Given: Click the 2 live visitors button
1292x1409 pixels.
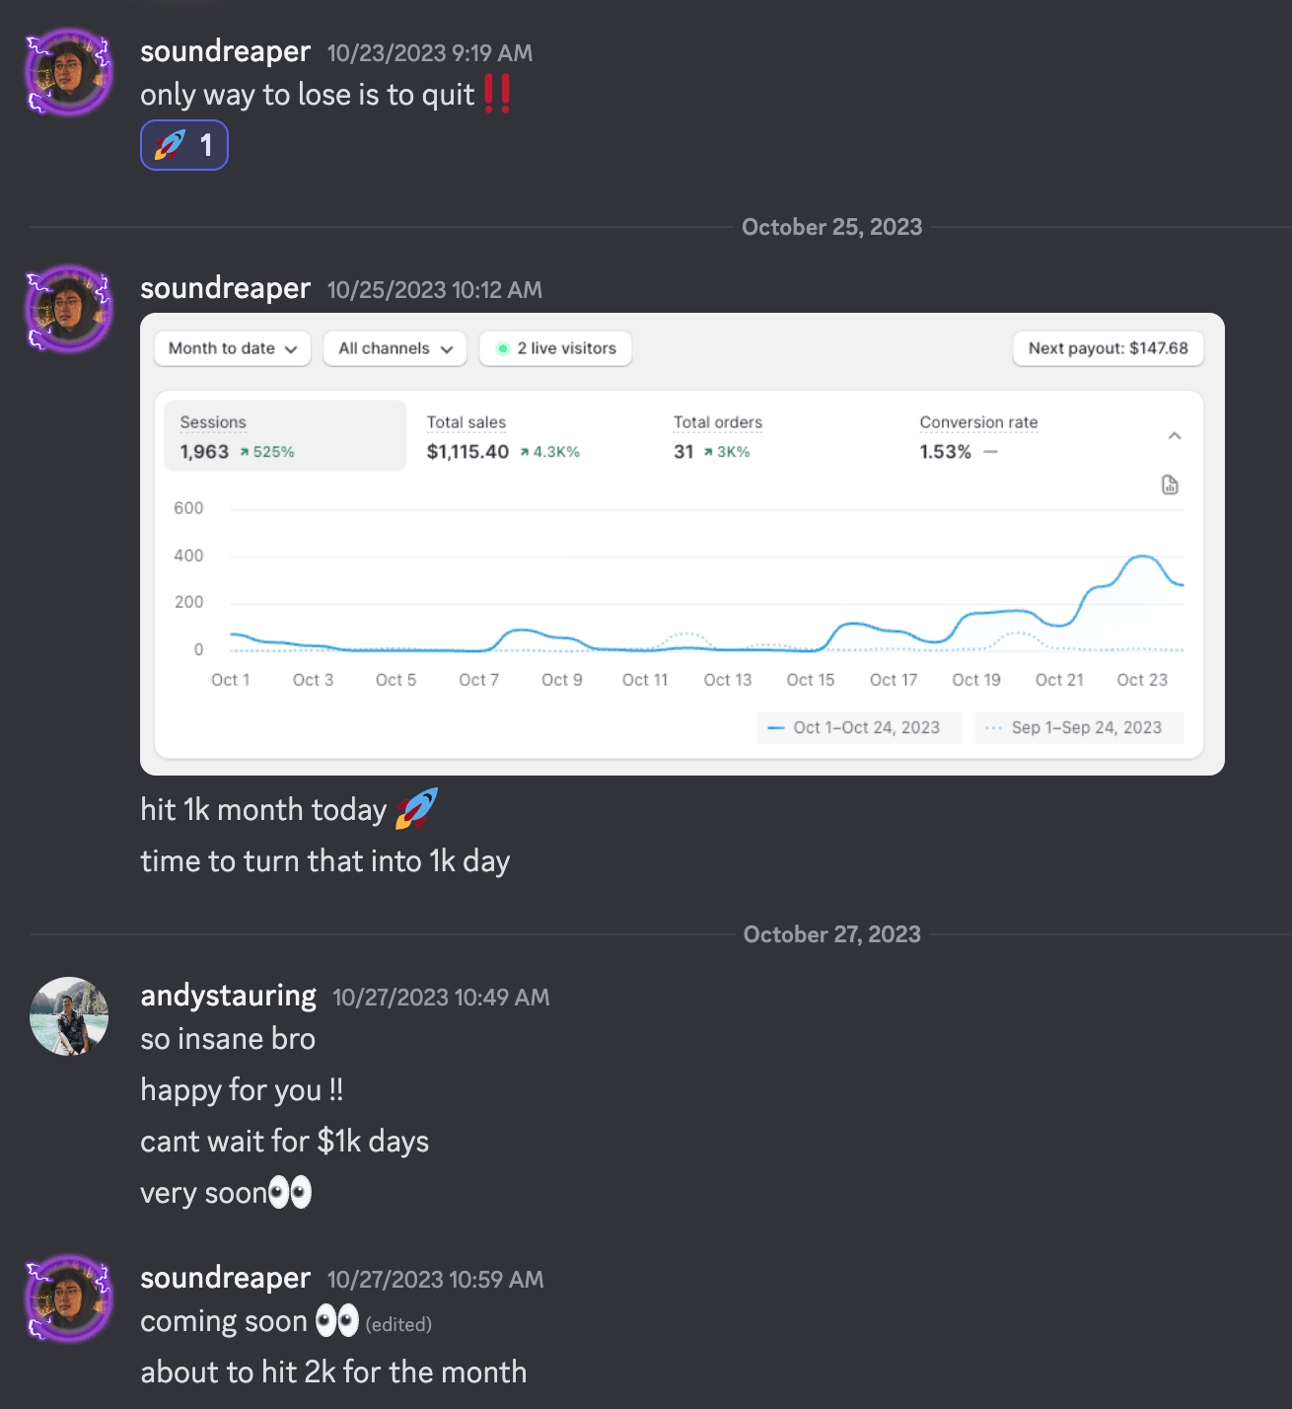Looking at the screenshot, I should pyautogui.click(x=555, y=348).
